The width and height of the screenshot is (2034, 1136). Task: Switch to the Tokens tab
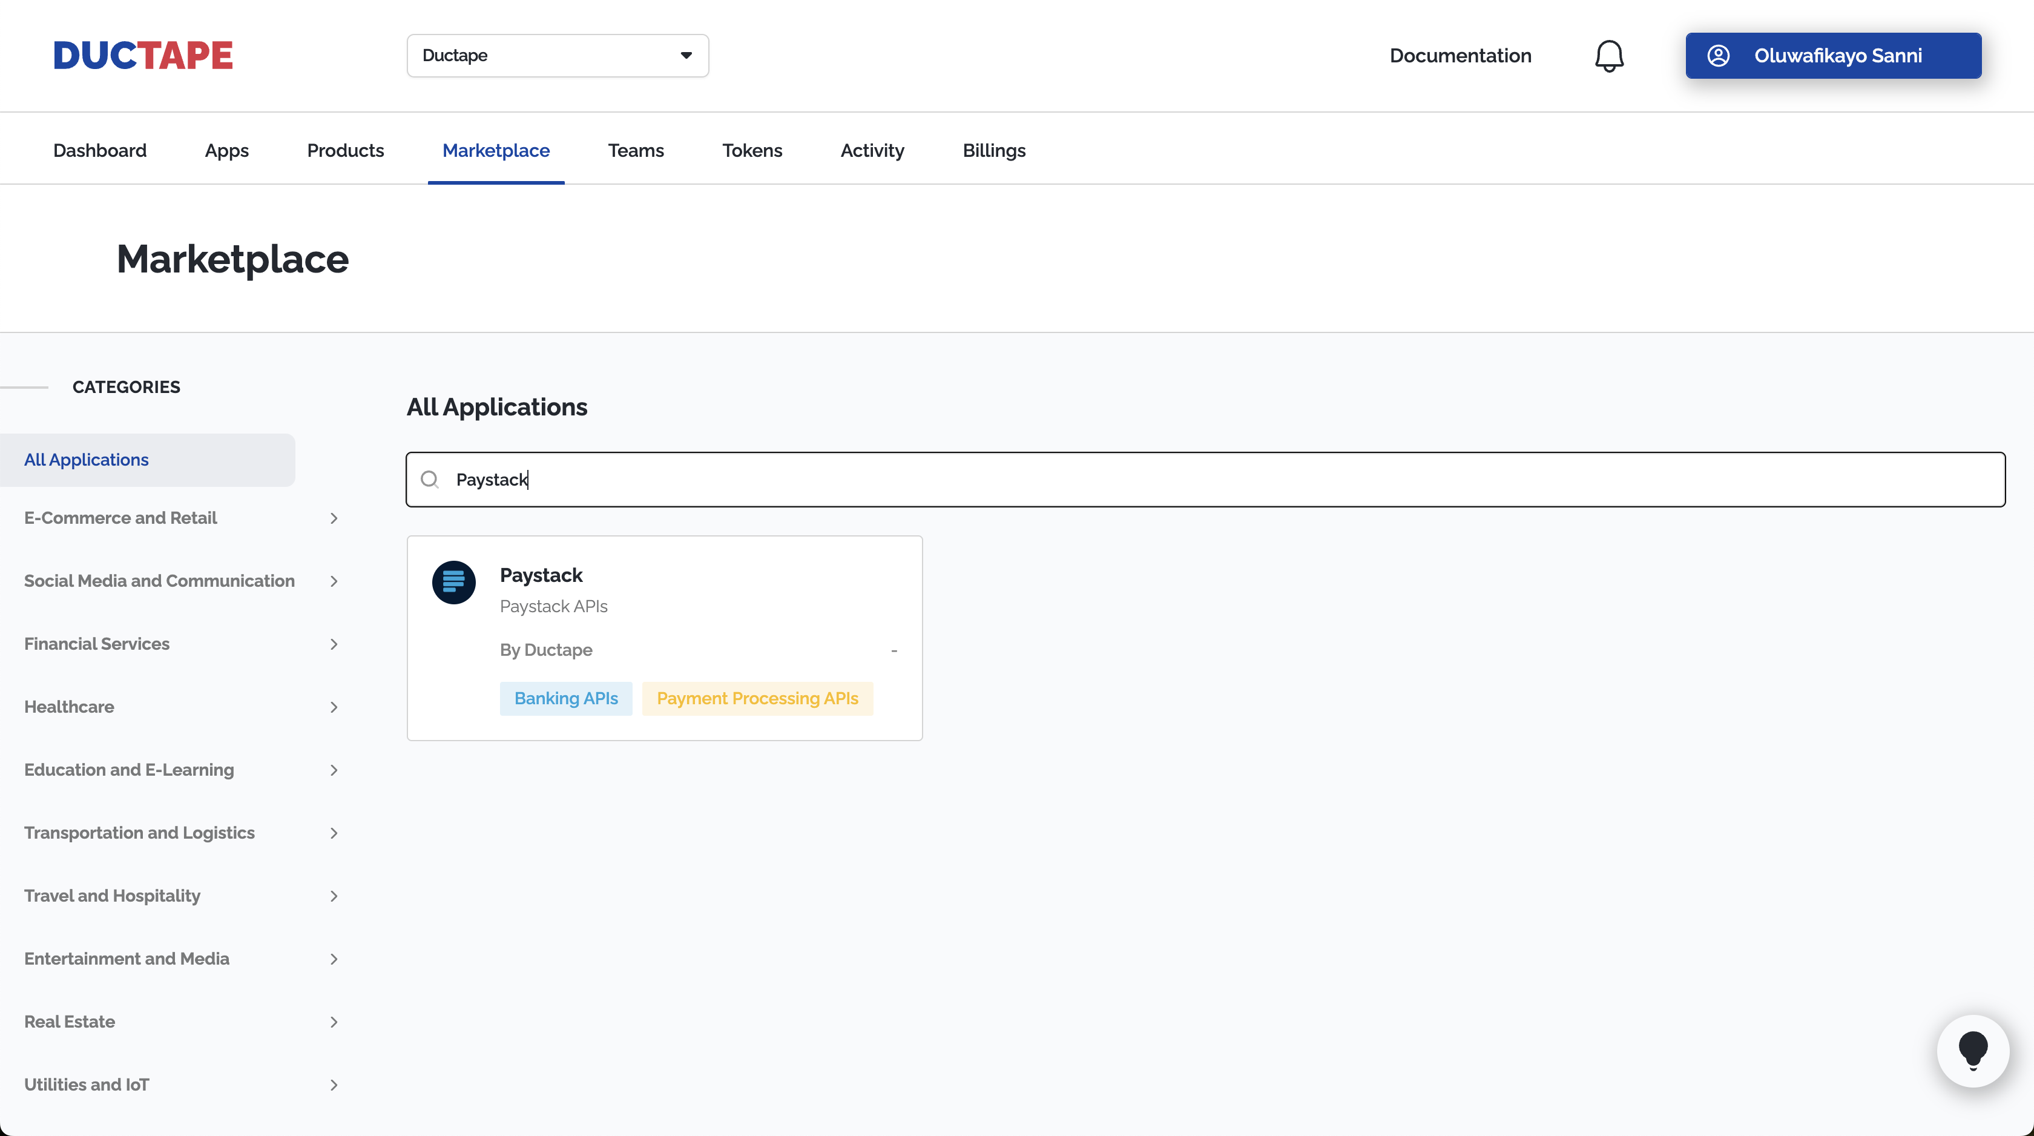pos(752,150)
